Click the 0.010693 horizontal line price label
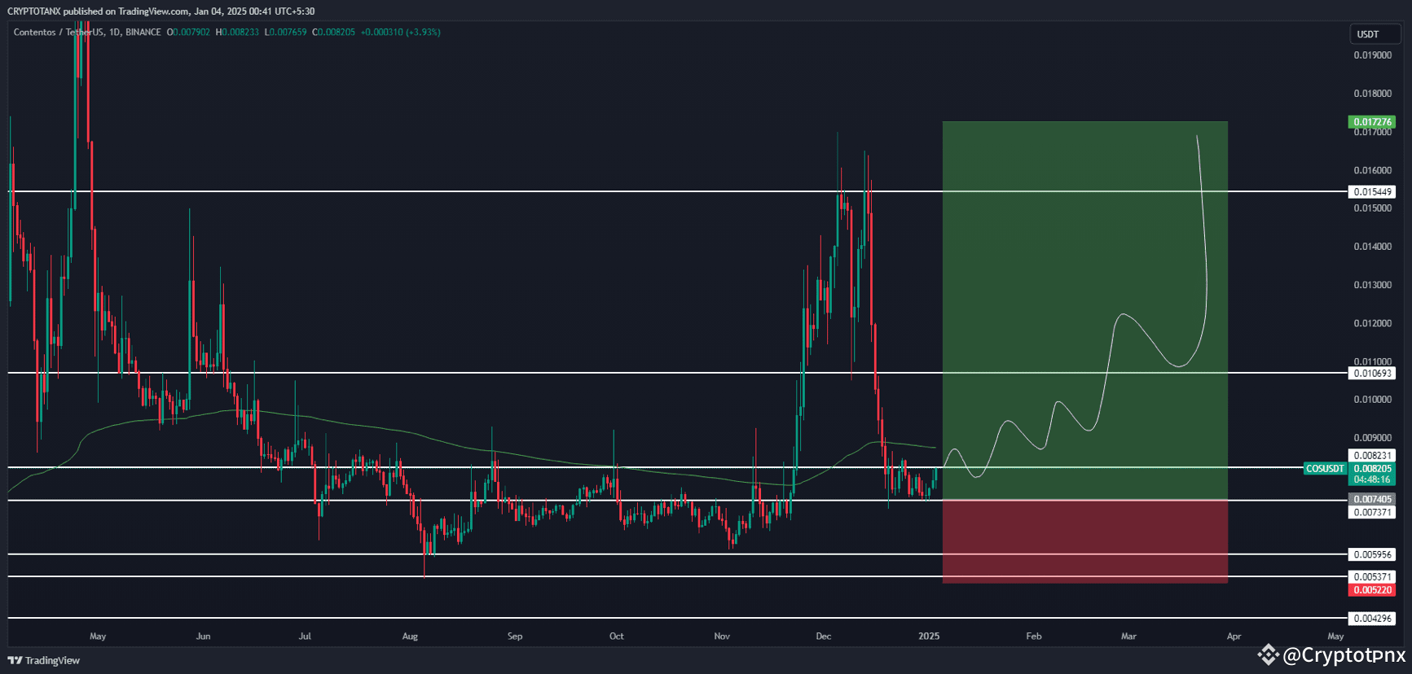 [1372, 374]
